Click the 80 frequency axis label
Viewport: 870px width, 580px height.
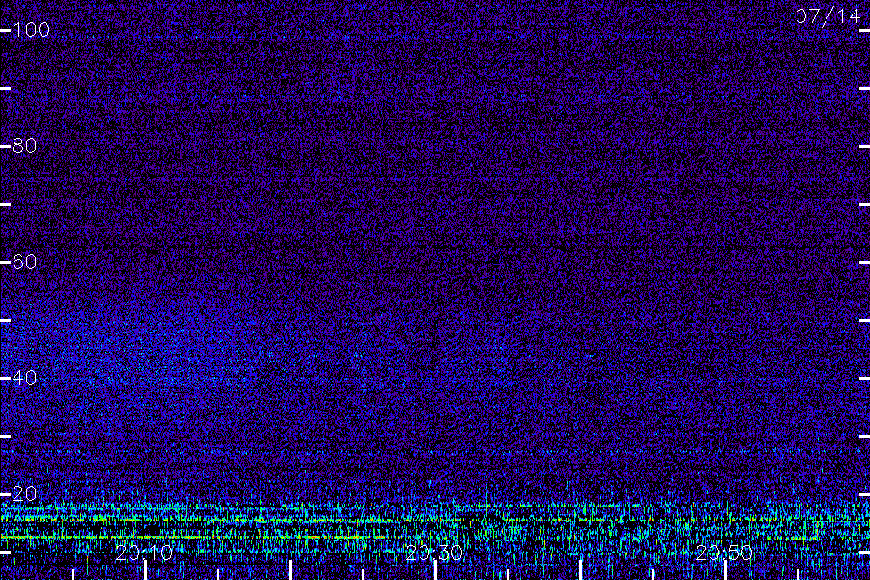[25, 146]
